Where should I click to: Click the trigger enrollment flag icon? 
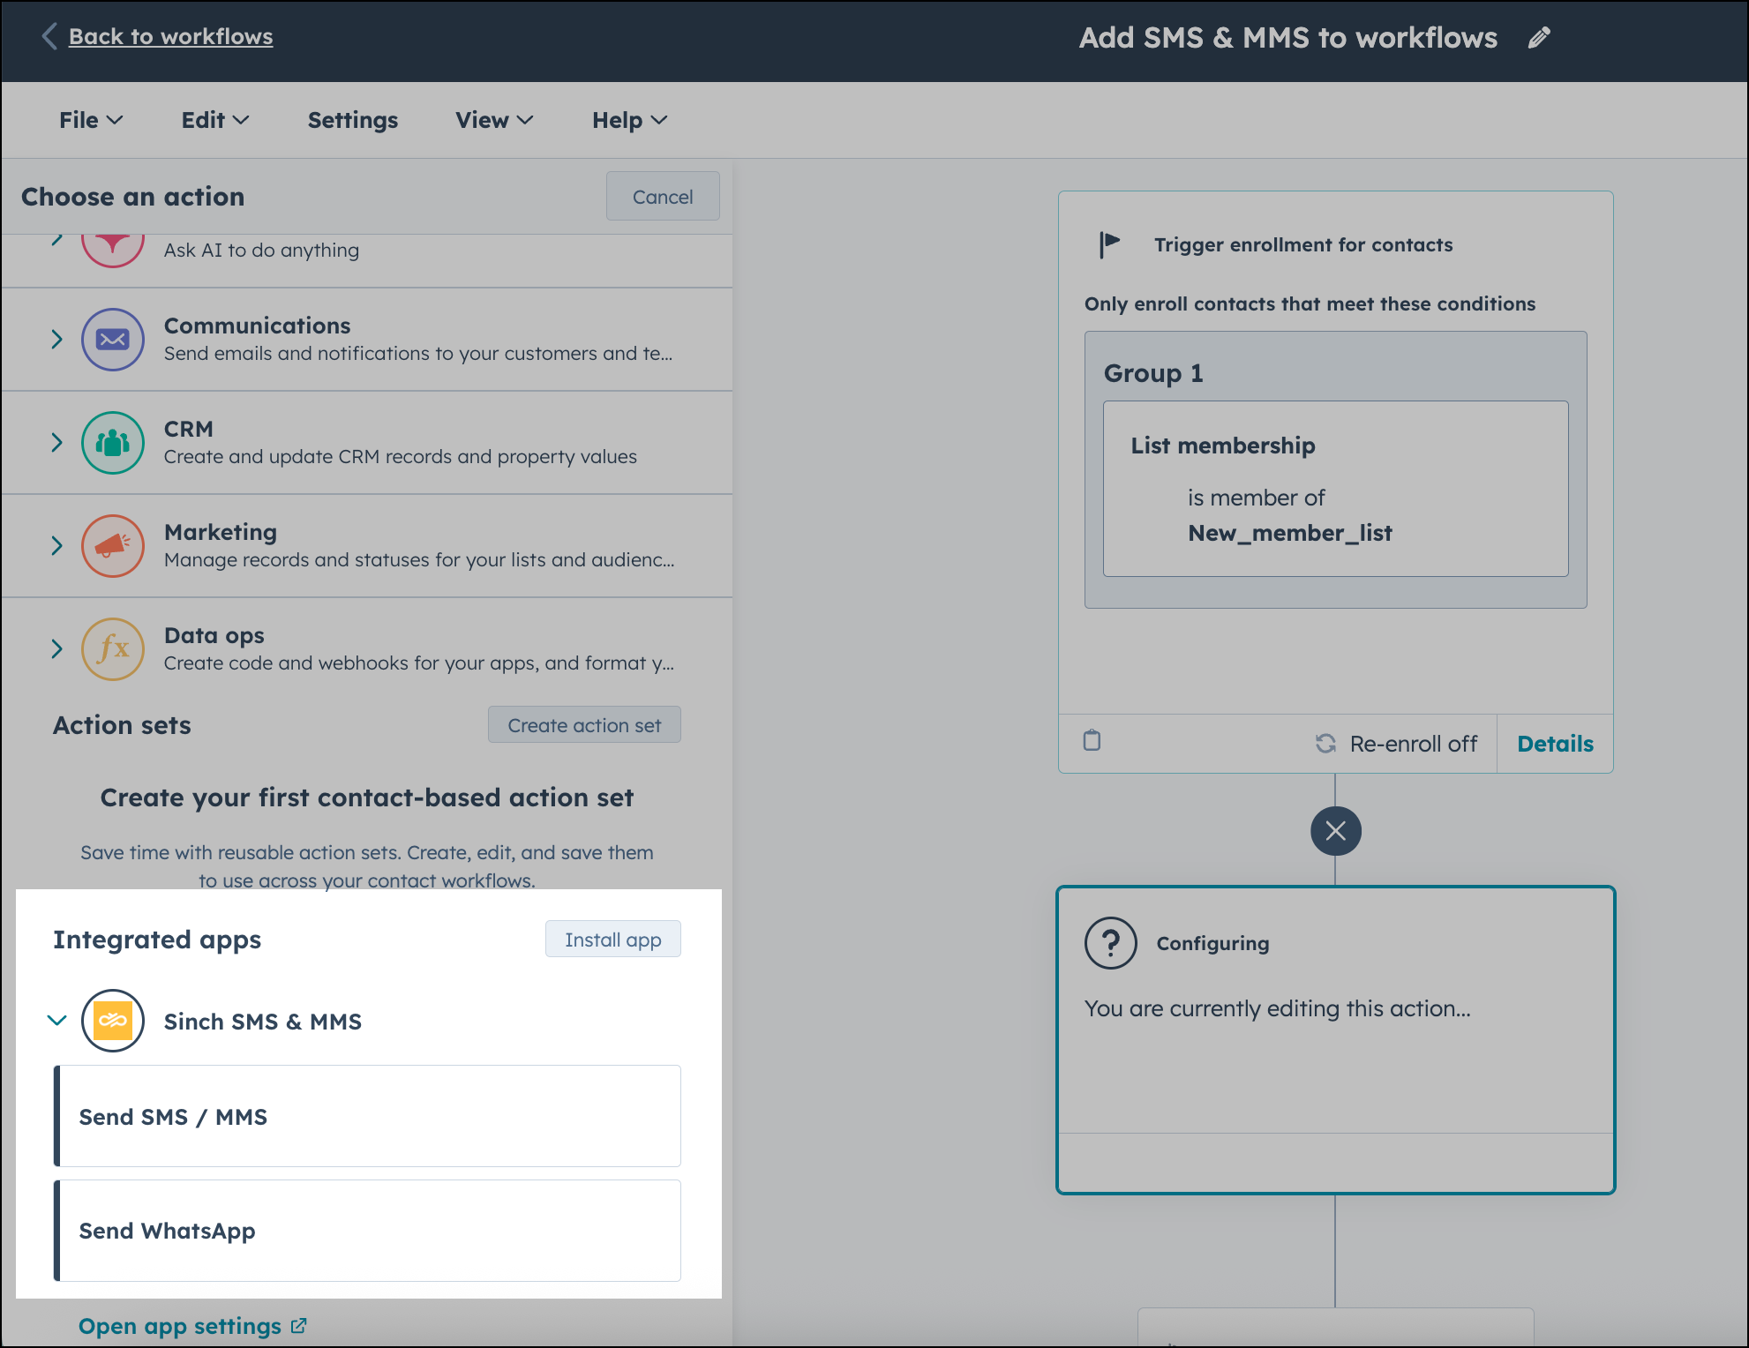coord(1110,244)
